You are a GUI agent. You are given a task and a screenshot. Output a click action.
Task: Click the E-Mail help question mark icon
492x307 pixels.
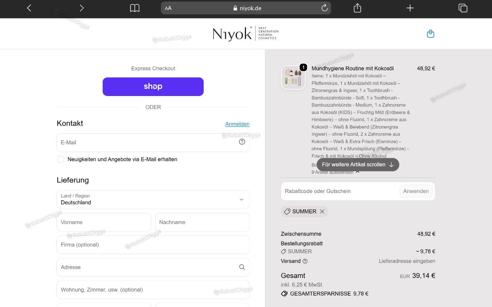pyautogui.click(x=242, y=142)
